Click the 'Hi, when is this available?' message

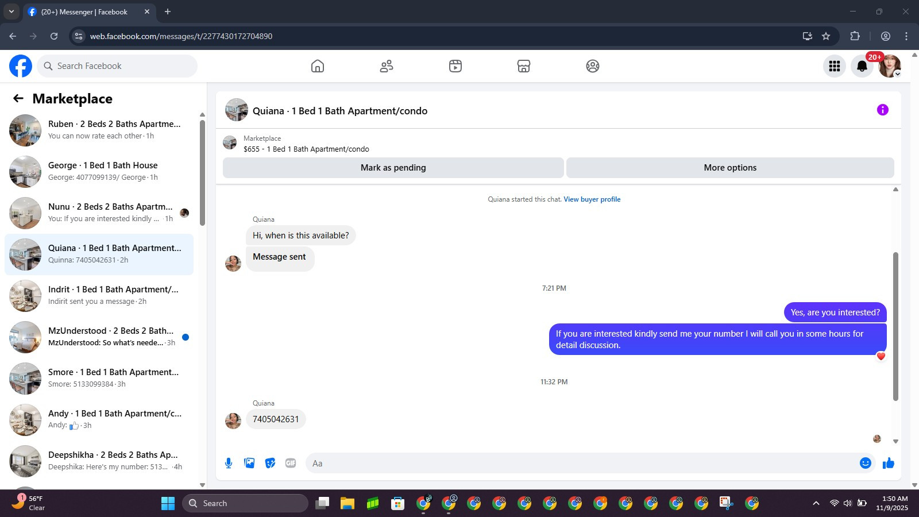[x=301, y=236]
